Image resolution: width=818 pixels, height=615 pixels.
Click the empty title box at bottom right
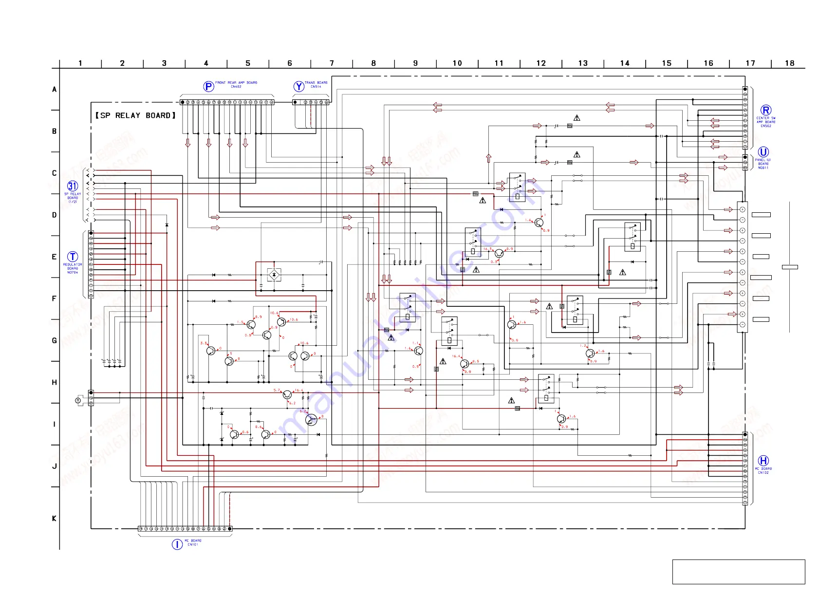[739, 572]
